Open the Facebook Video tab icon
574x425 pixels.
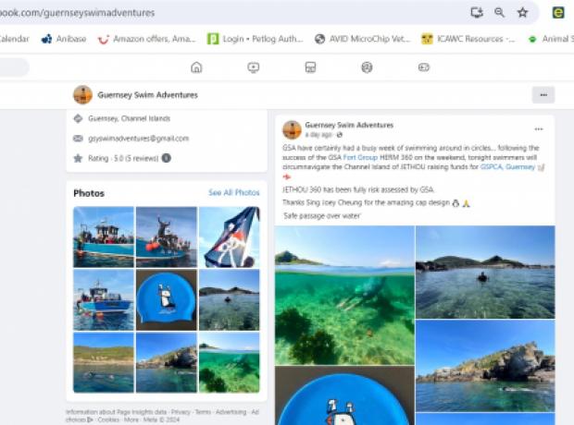pyautogui.click(x=254, y=67)
